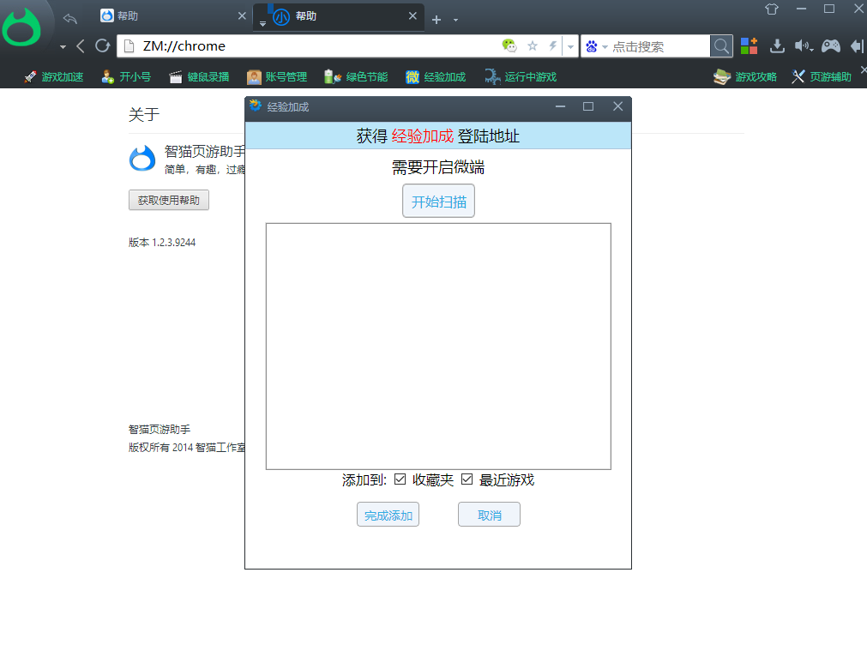Go back with the left chevron
867x651 pixels.
(81, 46)
